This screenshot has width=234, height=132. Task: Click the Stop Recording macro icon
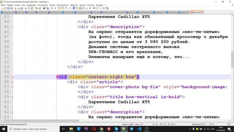point(97,8)
